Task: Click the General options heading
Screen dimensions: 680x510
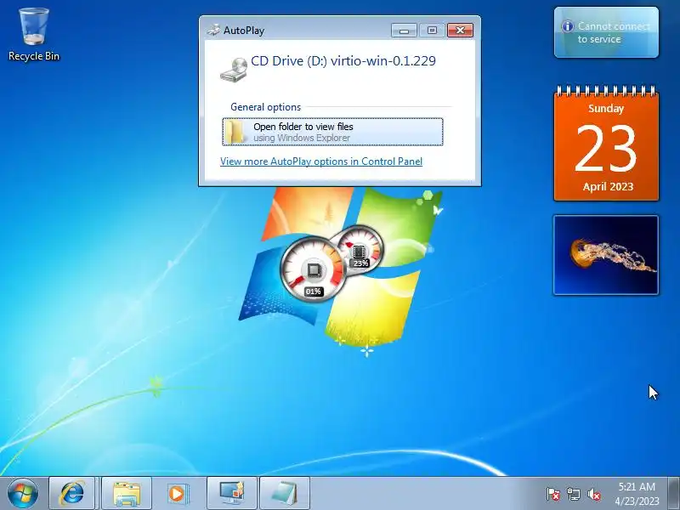Action: coord(265,107)
